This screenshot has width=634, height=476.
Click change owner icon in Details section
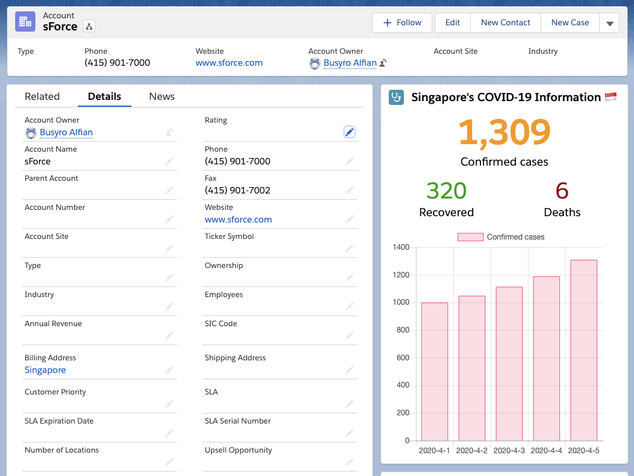pyautogui.click(x=169, y=132)
